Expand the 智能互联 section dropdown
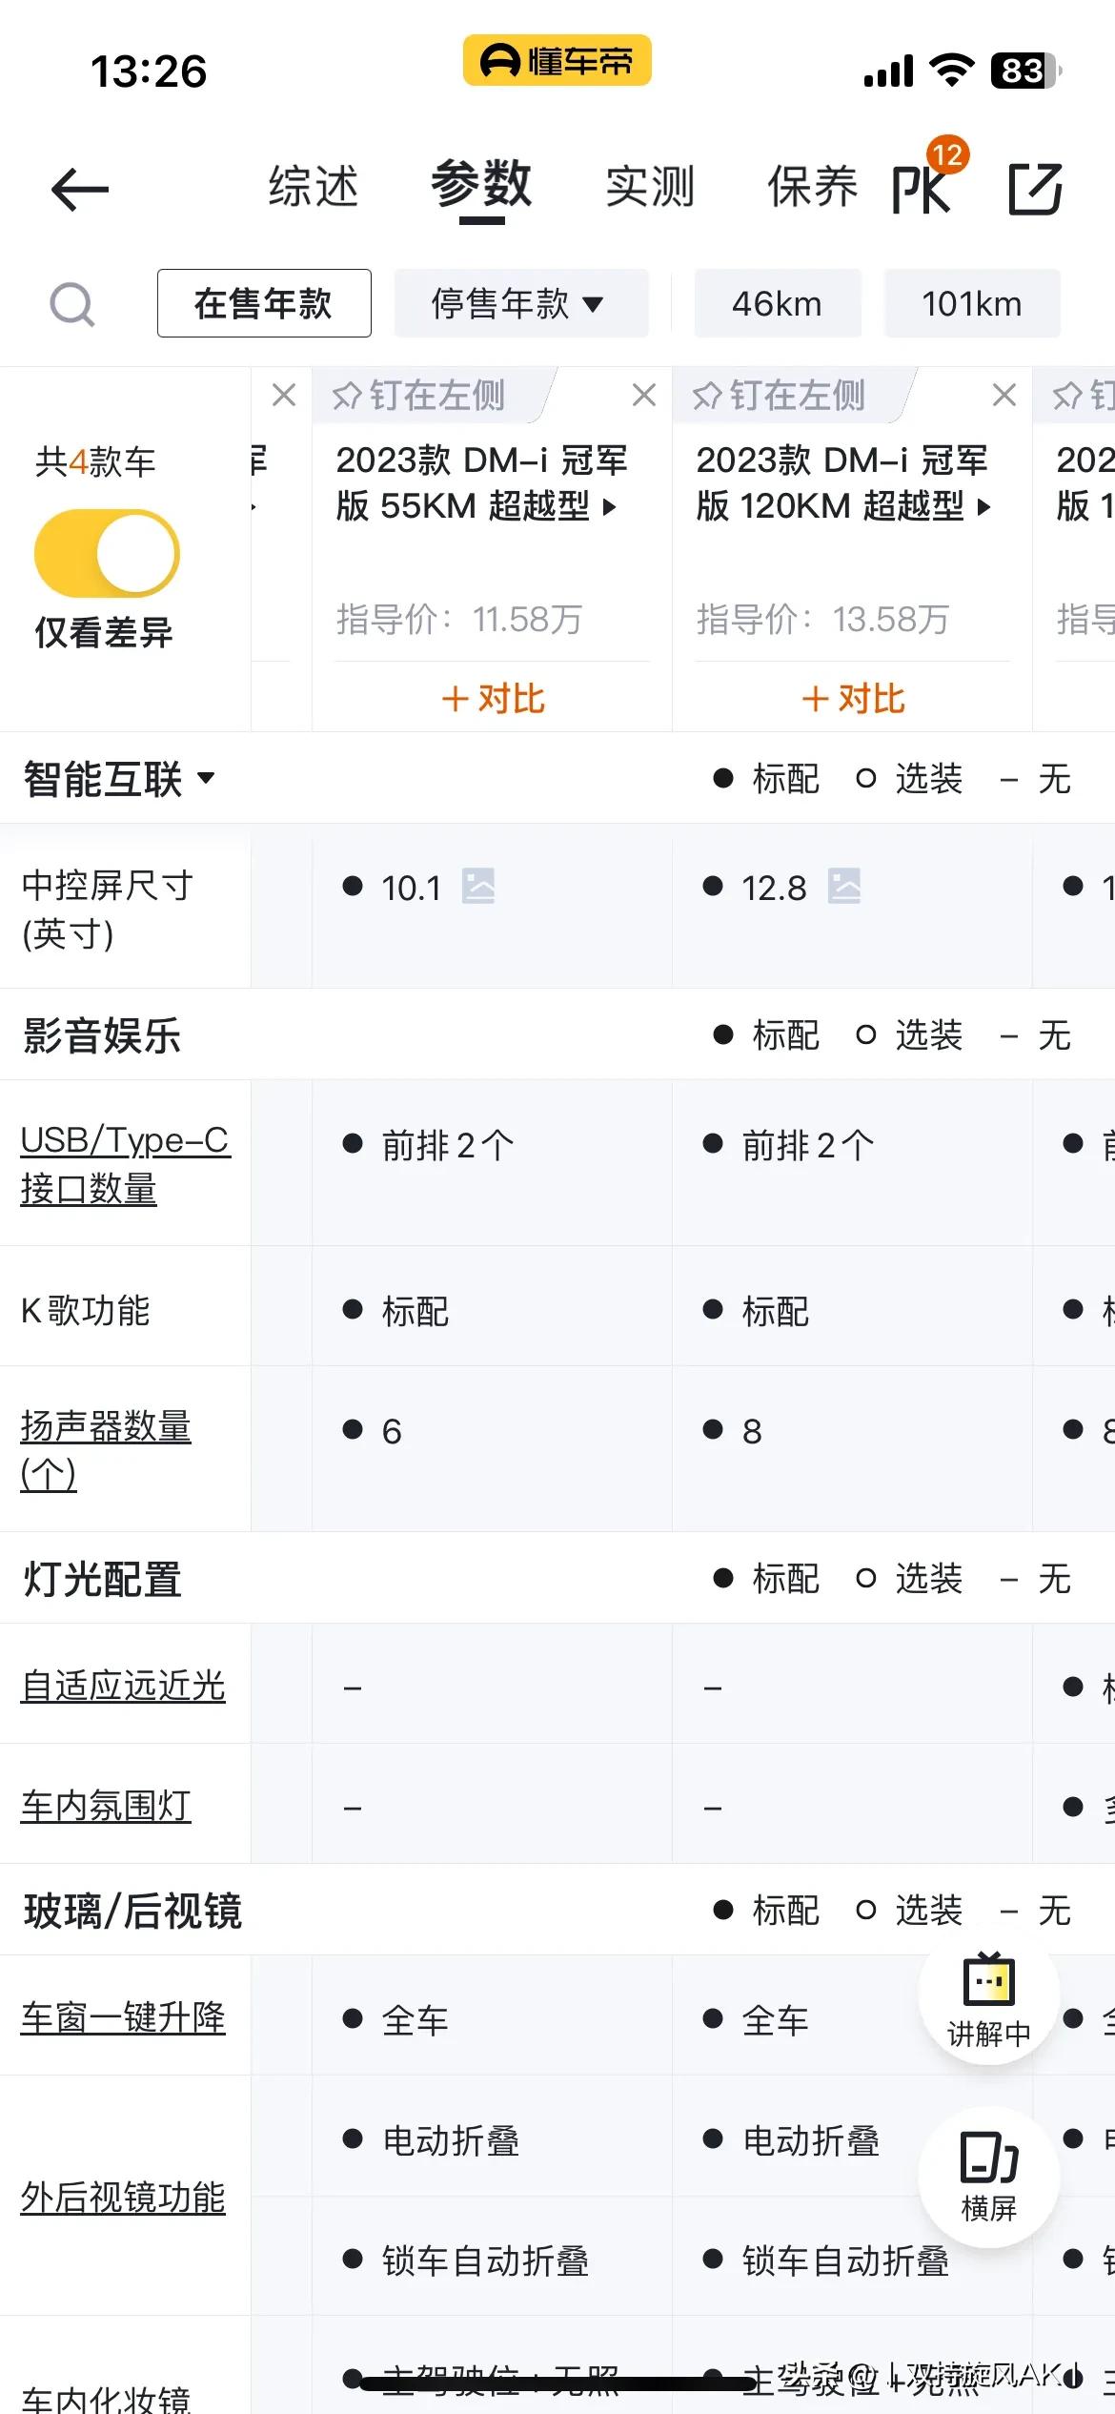This screenshot has width=1115, height=2414. [120, 779]
